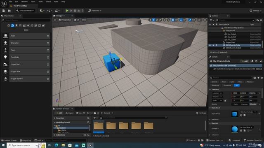Open the Build menu

pyautogui.click(x=40, y=2)
